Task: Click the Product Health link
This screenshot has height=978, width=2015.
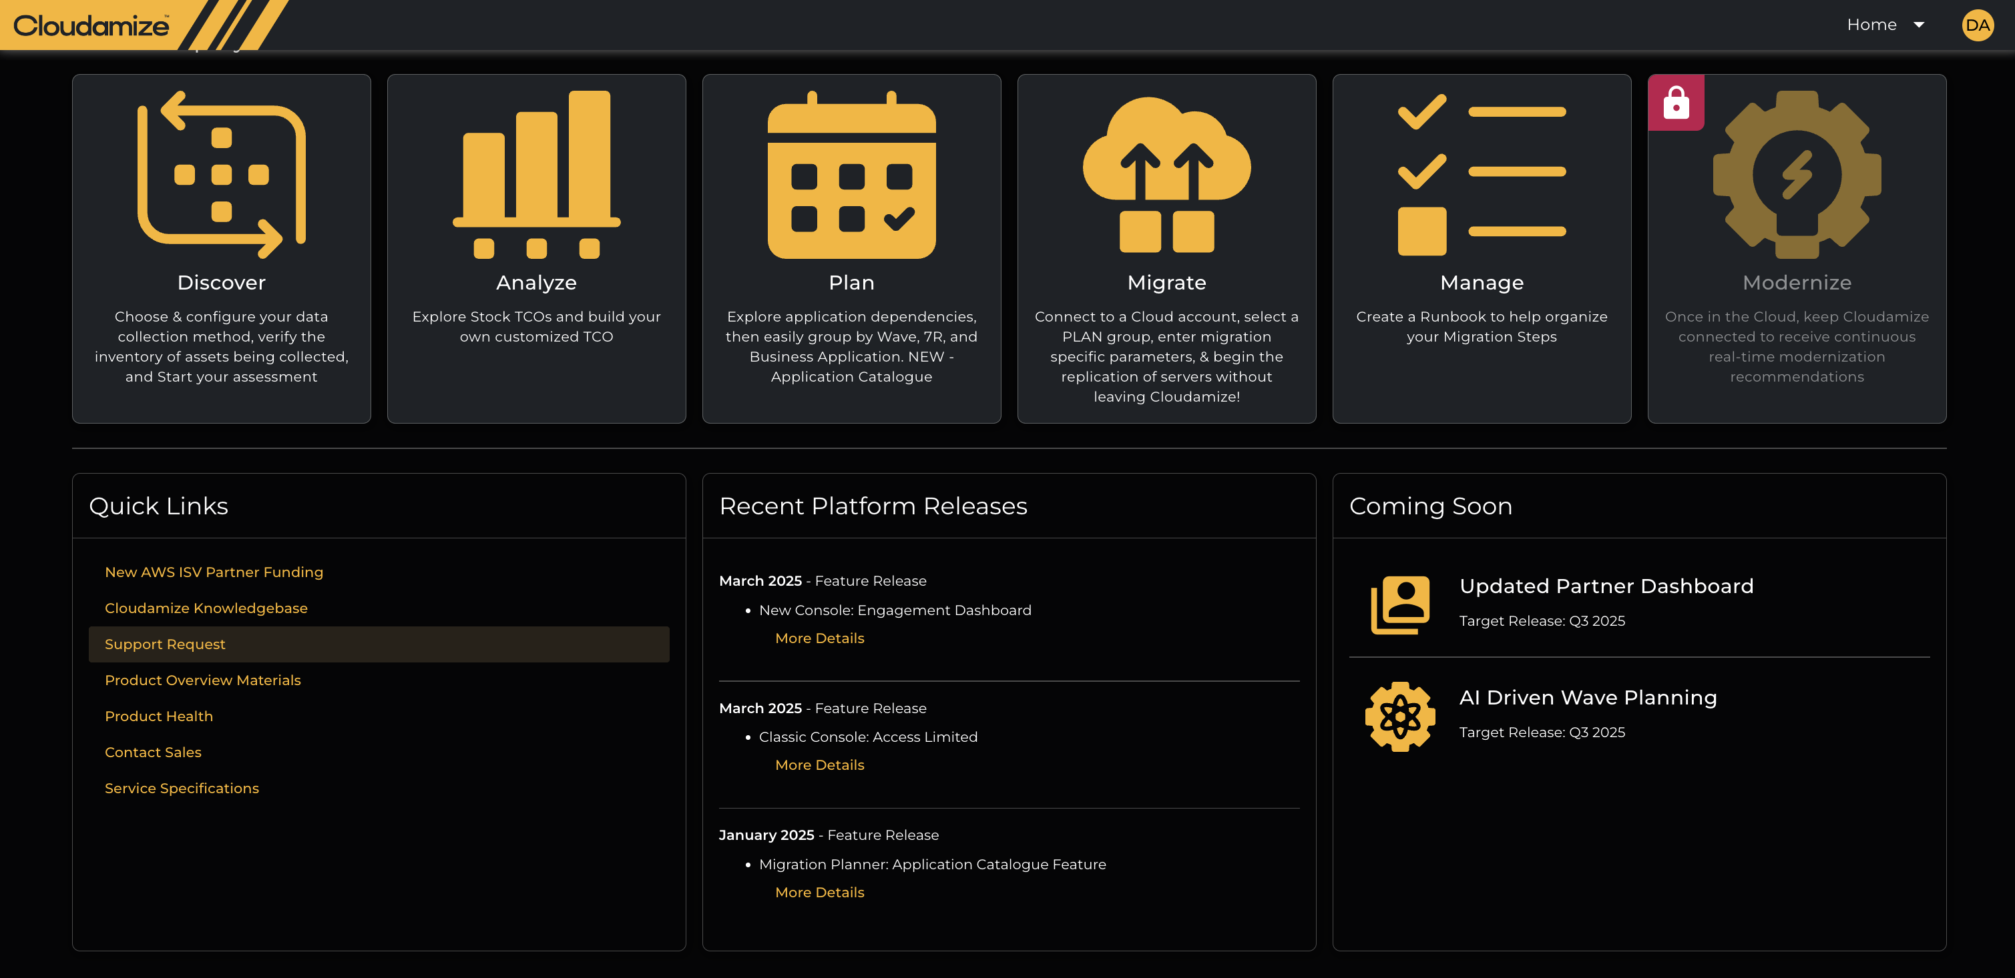Action: pyautogui.click(x=159, y=717)
